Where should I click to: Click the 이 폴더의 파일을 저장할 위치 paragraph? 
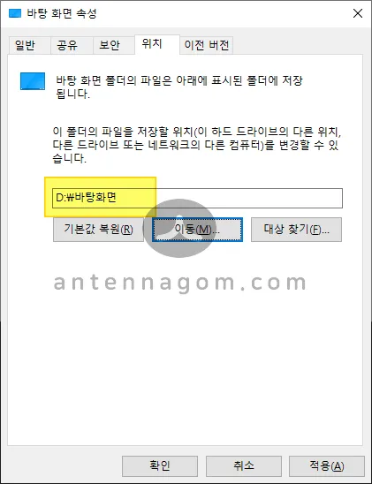pos(197,145)
